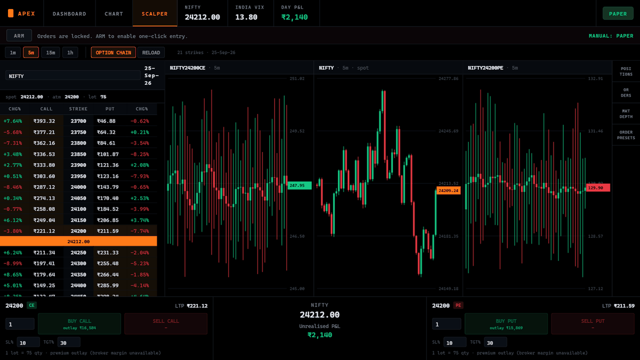Open the ORDER PRESETS side panel

click(x=626, y=135)
